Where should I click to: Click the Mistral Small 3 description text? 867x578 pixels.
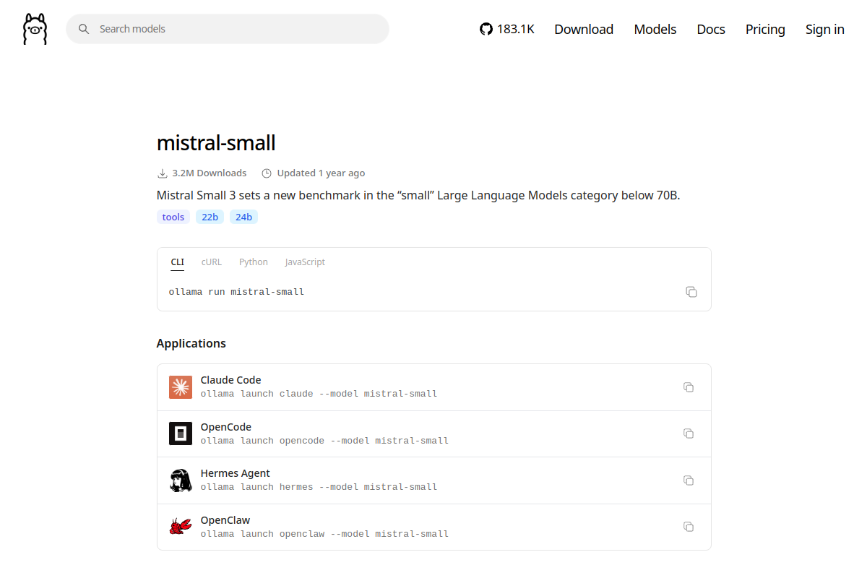coord(418,196)
